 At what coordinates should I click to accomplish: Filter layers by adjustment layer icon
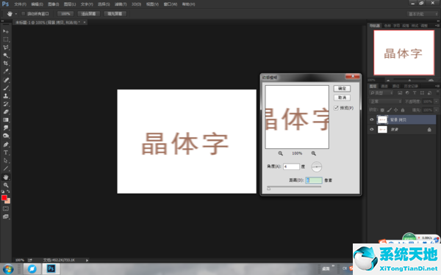point(407,93)
